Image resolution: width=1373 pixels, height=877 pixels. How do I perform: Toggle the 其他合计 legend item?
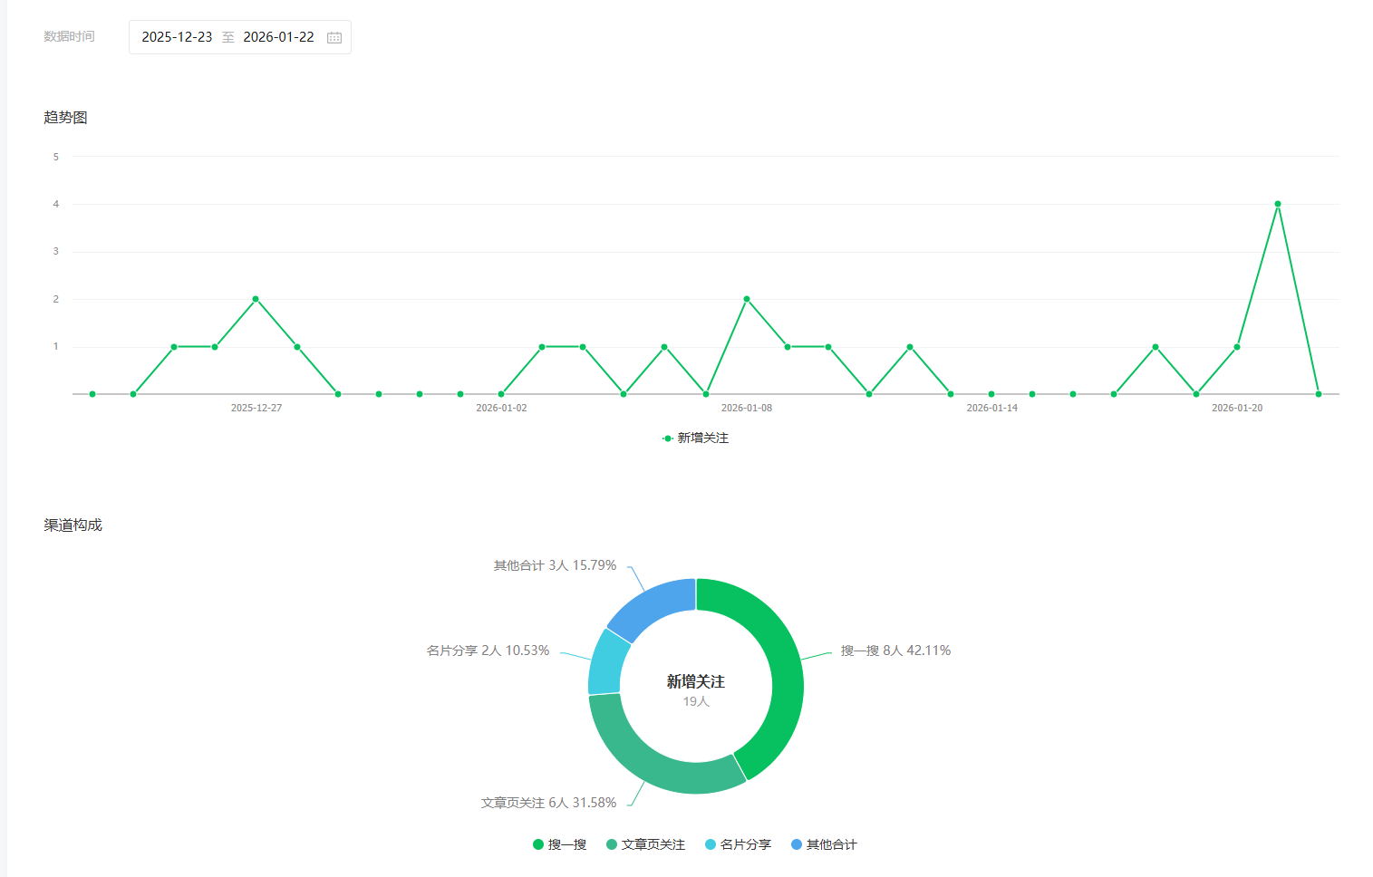[823, 844]
